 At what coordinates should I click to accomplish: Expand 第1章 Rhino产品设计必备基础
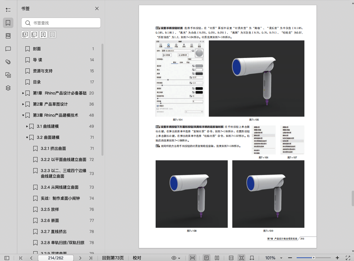tap(23, 93)
